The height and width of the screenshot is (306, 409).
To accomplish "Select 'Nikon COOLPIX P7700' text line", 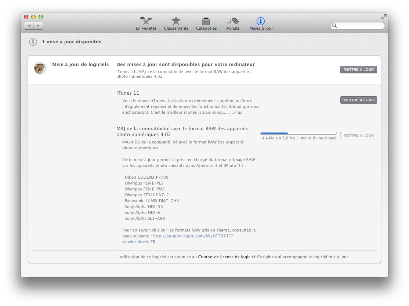I will [146, 177].
